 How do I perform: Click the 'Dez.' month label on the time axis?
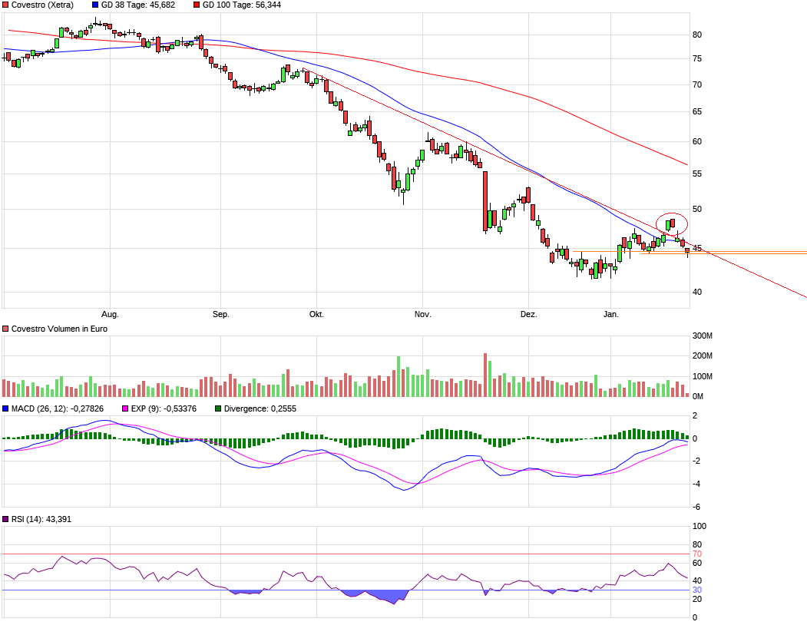(528, 315)
